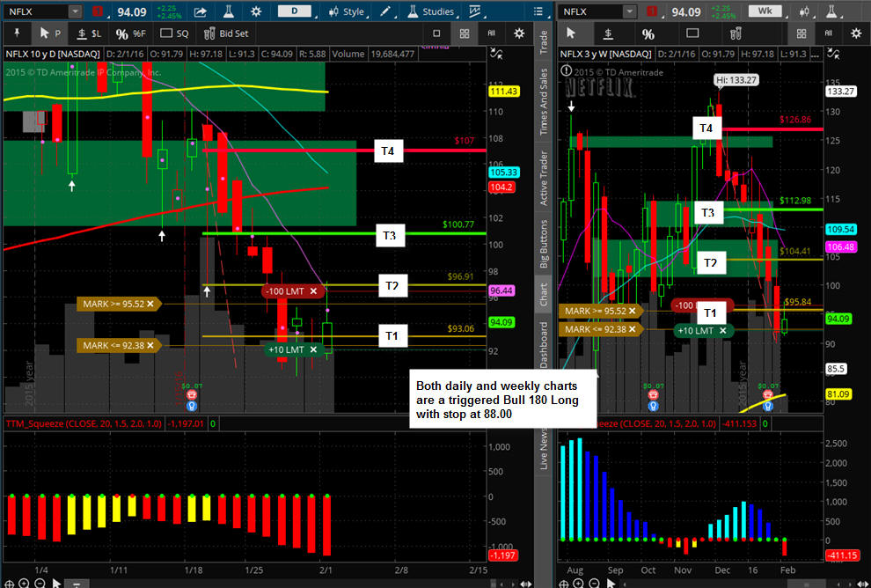The height and width of the screenshot is (588, 871).
Task: Open the share icon in left chart toolbar
Action: point(200,11)
